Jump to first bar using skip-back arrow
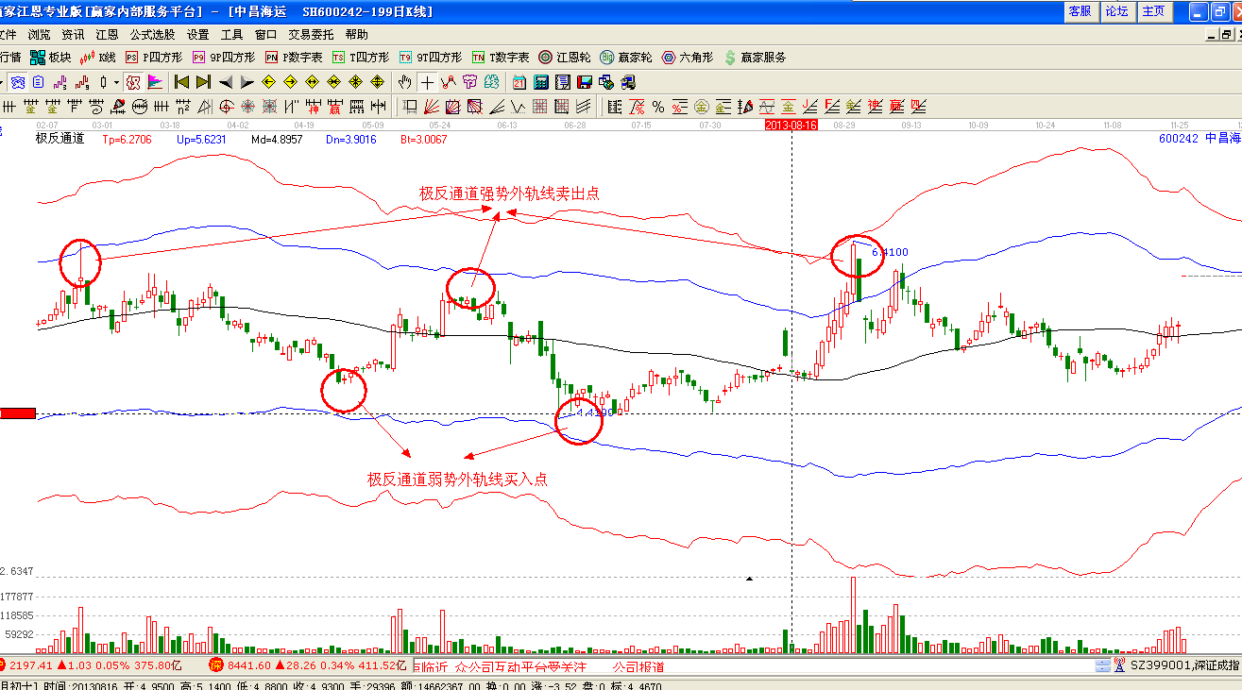The width and height of the screenshot is (1242, 690). (182, 82)
